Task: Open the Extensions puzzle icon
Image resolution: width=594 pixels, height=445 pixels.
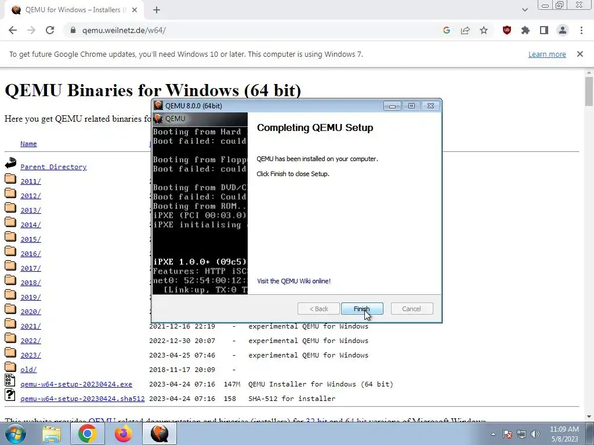Action: (x=526, y=30)
